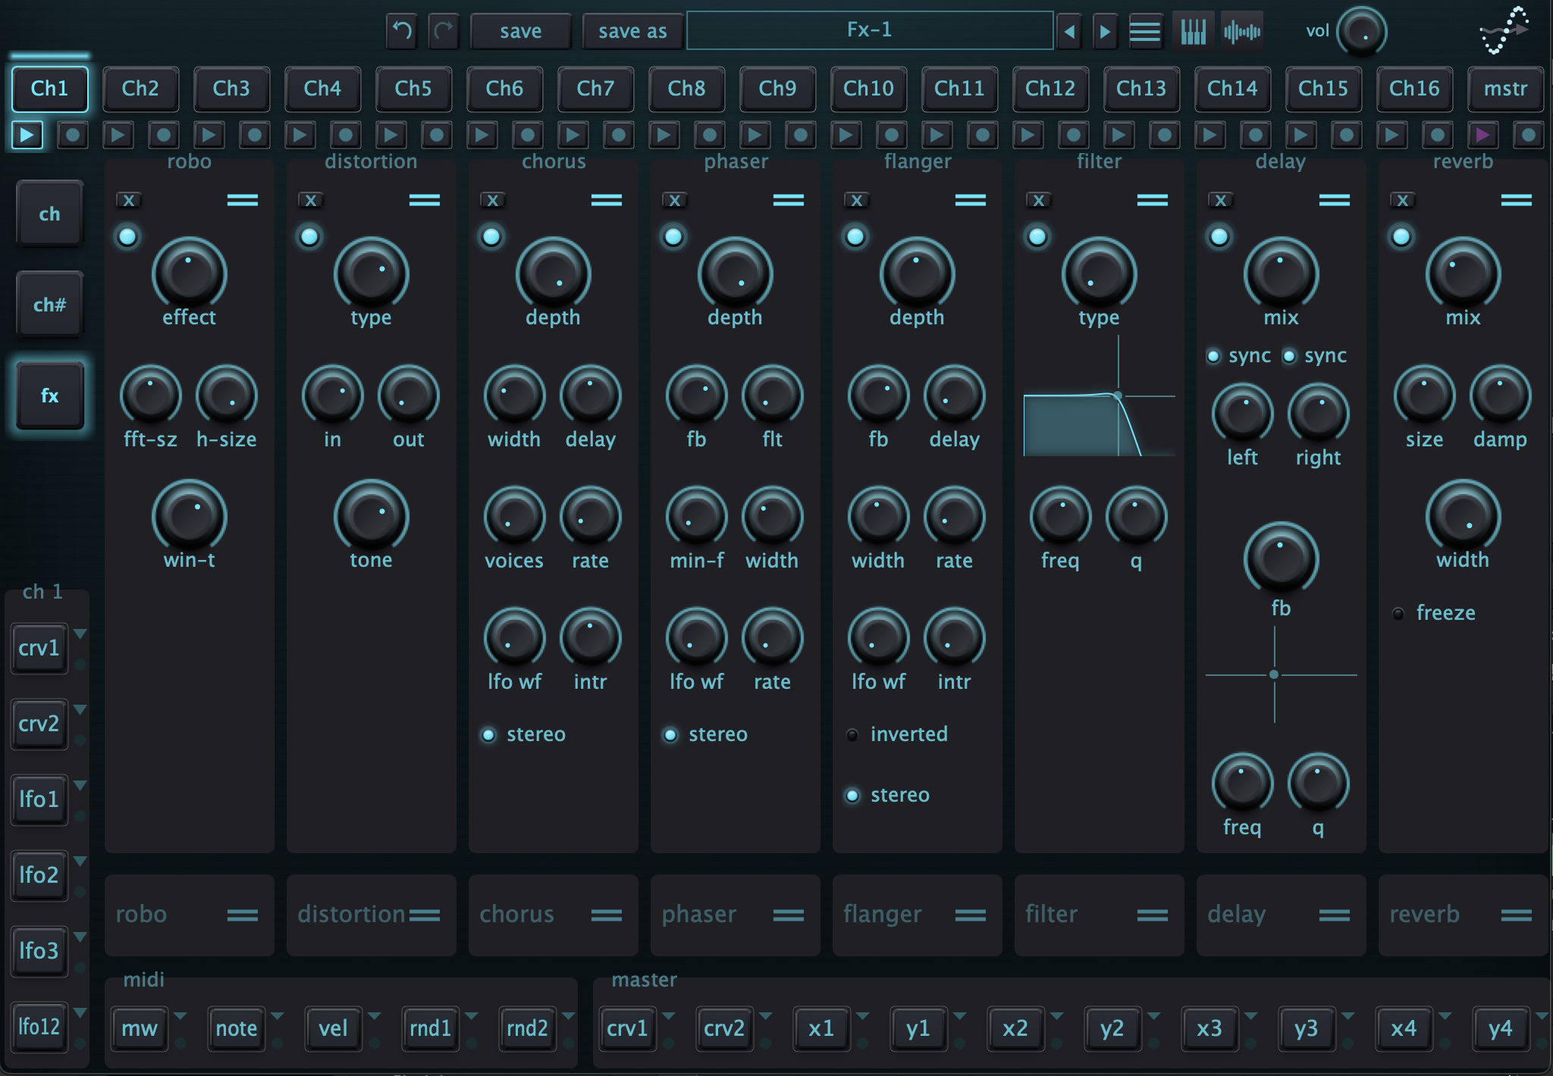Toggle the robo effect power LED
The height and width of the screenshot is (1076, 1553).
127,236
